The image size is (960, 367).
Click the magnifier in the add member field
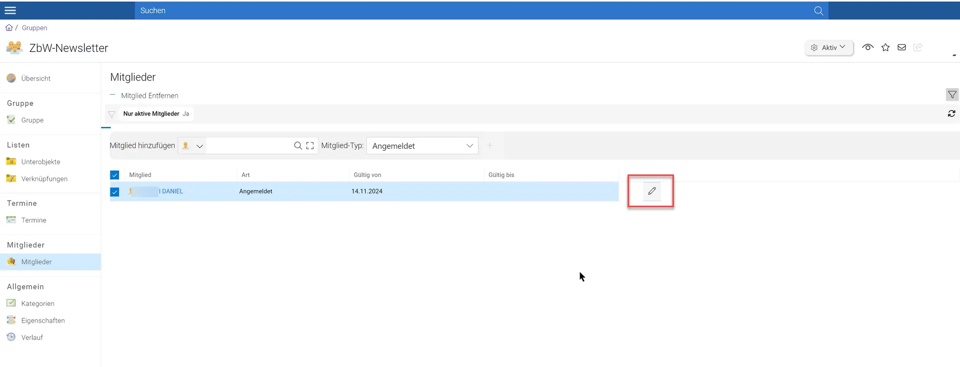tap(298, 146)
